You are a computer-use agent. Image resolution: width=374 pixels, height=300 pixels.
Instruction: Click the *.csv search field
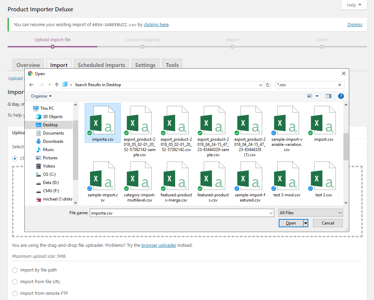click(x=306, y=85)
